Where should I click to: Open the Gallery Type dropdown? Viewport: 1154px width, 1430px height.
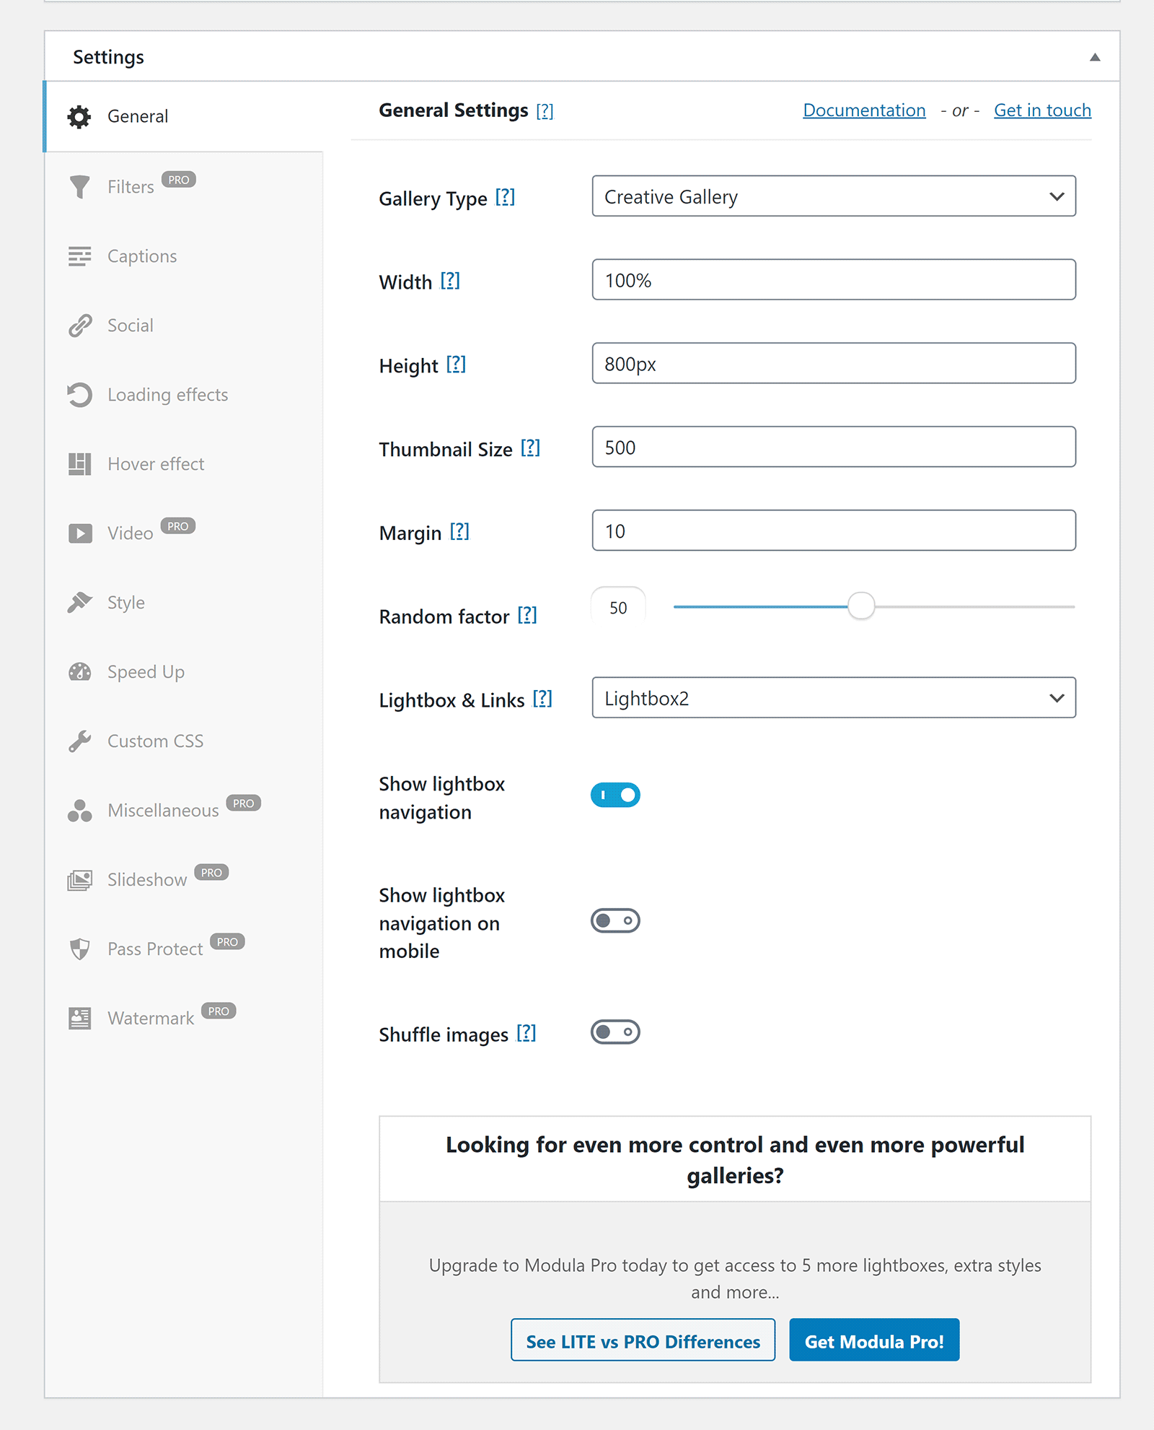pyautogui.click(x=834, y=196)
